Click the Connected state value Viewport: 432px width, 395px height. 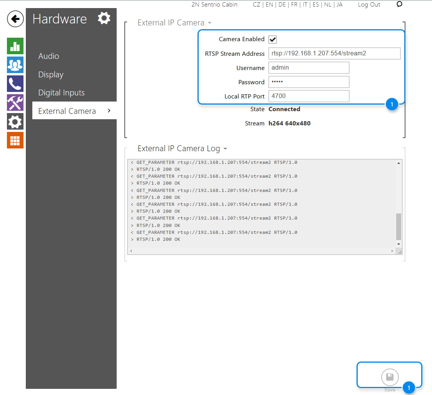[284, 109]
